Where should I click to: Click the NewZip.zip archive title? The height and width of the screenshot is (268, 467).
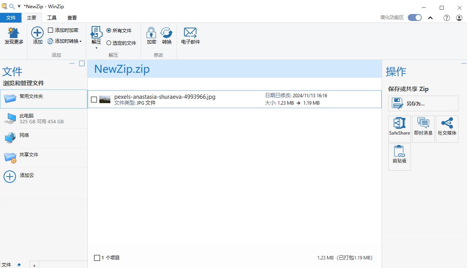[x=122, y=69]
